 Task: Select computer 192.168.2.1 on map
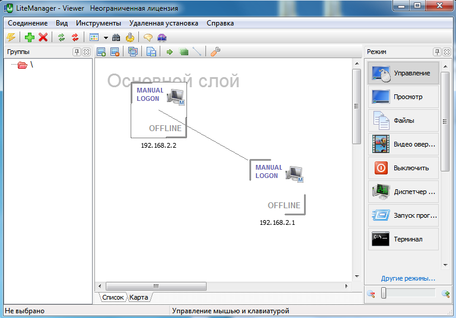[x=277, y=187]
